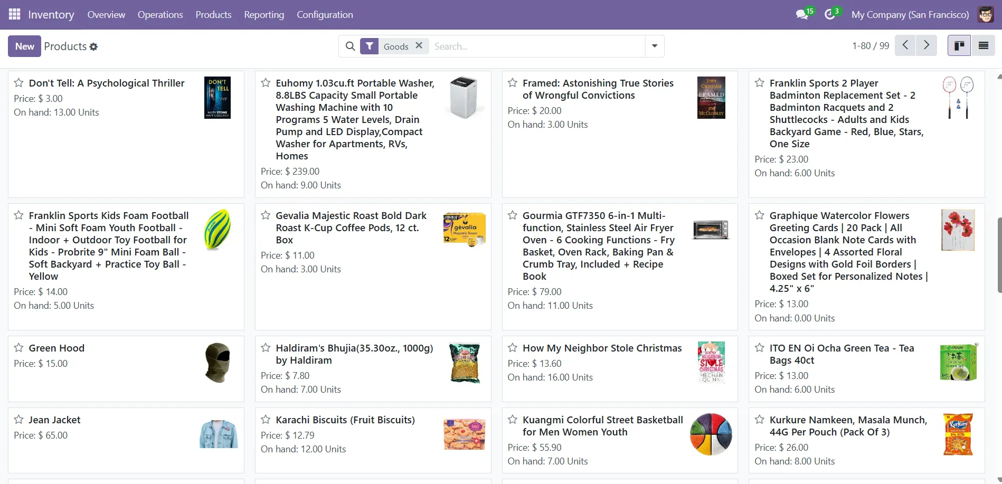Image resolution: width=1002 pixels, height=484 pixels.
Task: Open Jean Jacket product title
Action: [54, 420]
